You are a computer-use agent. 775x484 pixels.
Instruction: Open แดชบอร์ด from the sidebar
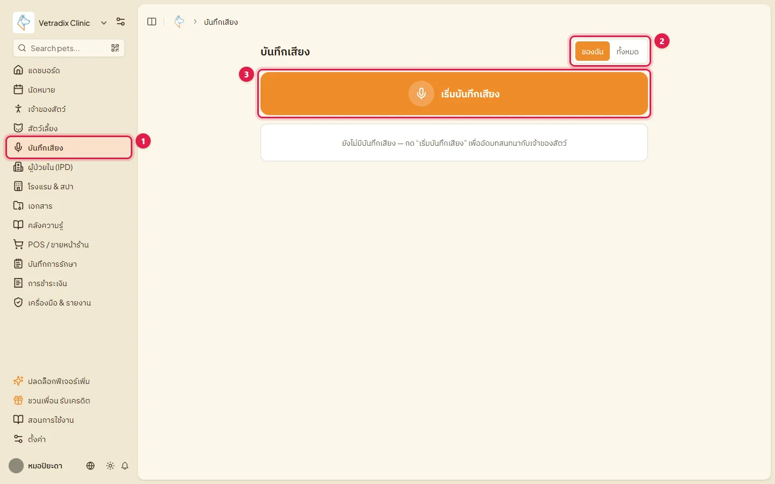click(69, 70)
